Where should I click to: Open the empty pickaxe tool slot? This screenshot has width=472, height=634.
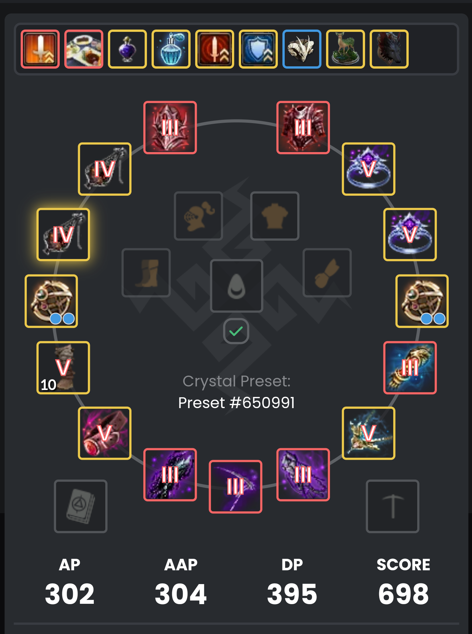pos(392,506)
